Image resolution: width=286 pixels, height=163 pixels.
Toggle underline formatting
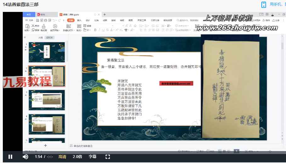[x=103, y=30]
